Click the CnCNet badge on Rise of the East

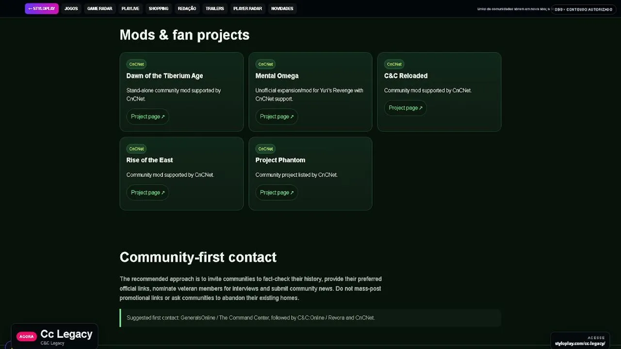(136, 149)
